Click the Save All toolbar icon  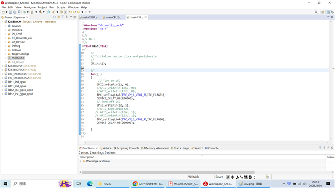coord(14,12)
